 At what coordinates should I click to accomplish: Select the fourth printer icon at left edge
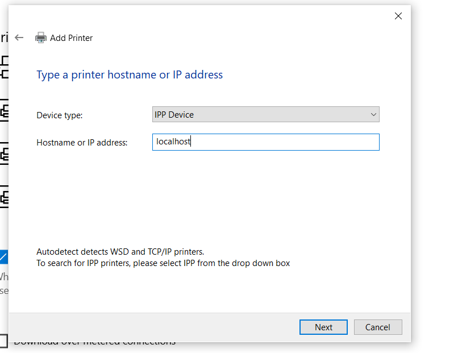4,197
